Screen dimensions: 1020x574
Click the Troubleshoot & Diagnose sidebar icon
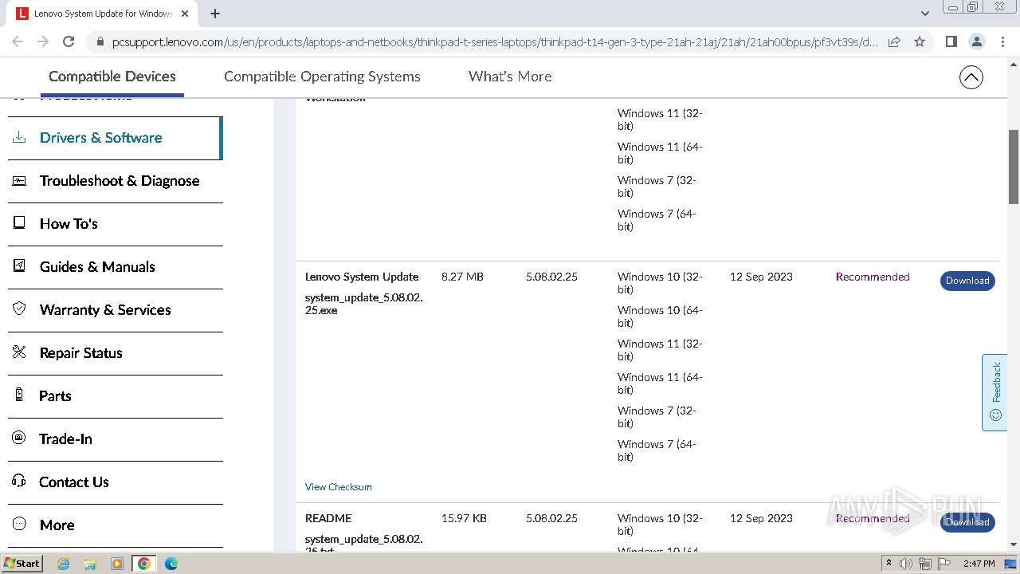click(x=19, y=180)
